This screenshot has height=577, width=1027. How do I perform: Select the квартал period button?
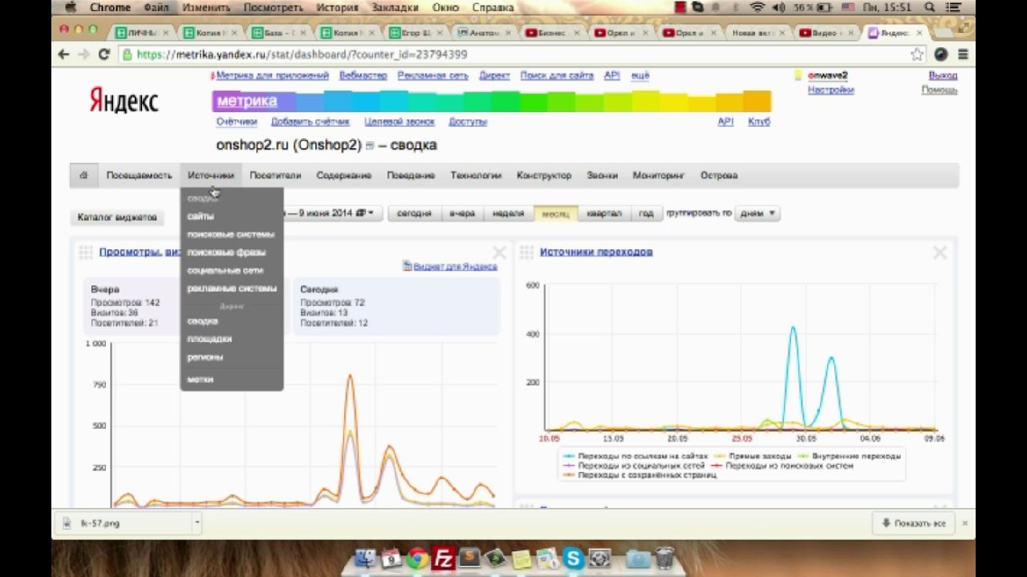[604, 214]
